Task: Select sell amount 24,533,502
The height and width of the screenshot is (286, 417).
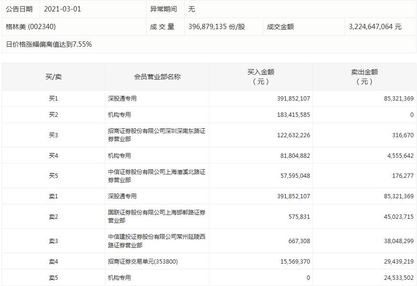Action: pyautogui.click(x=399, y=278)
